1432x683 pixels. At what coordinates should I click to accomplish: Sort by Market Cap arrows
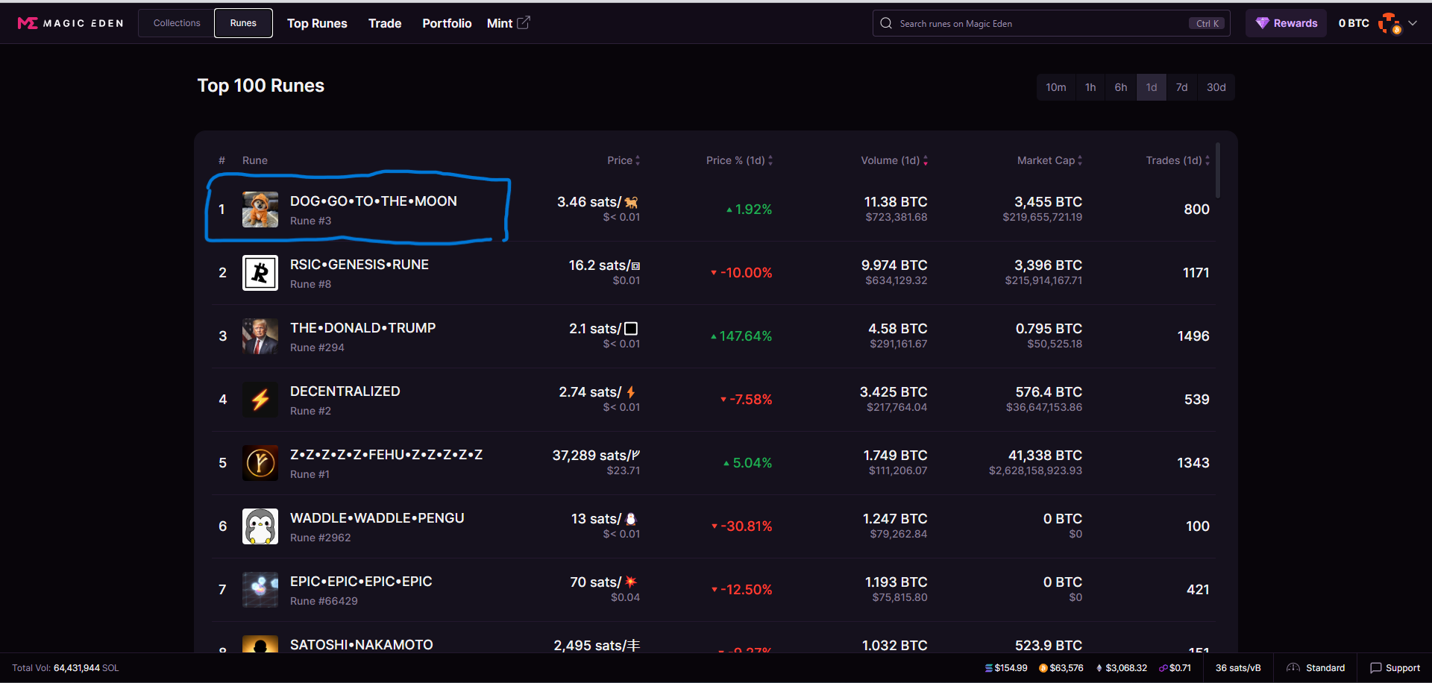click(1080, 160)
